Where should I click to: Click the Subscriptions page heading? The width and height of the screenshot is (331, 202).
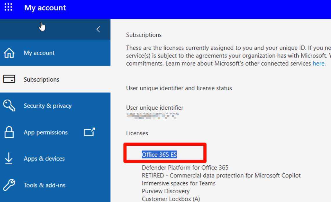144,35
